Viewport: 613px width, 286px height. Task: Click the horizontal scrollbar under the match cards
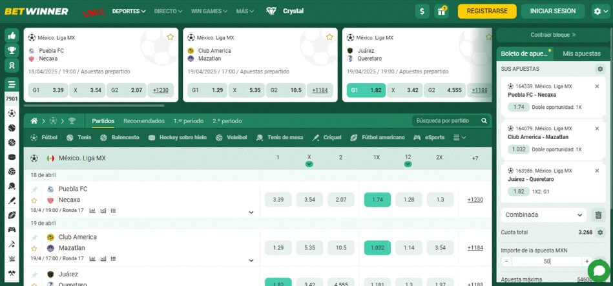pyautogui.click(x=94, y=105)
